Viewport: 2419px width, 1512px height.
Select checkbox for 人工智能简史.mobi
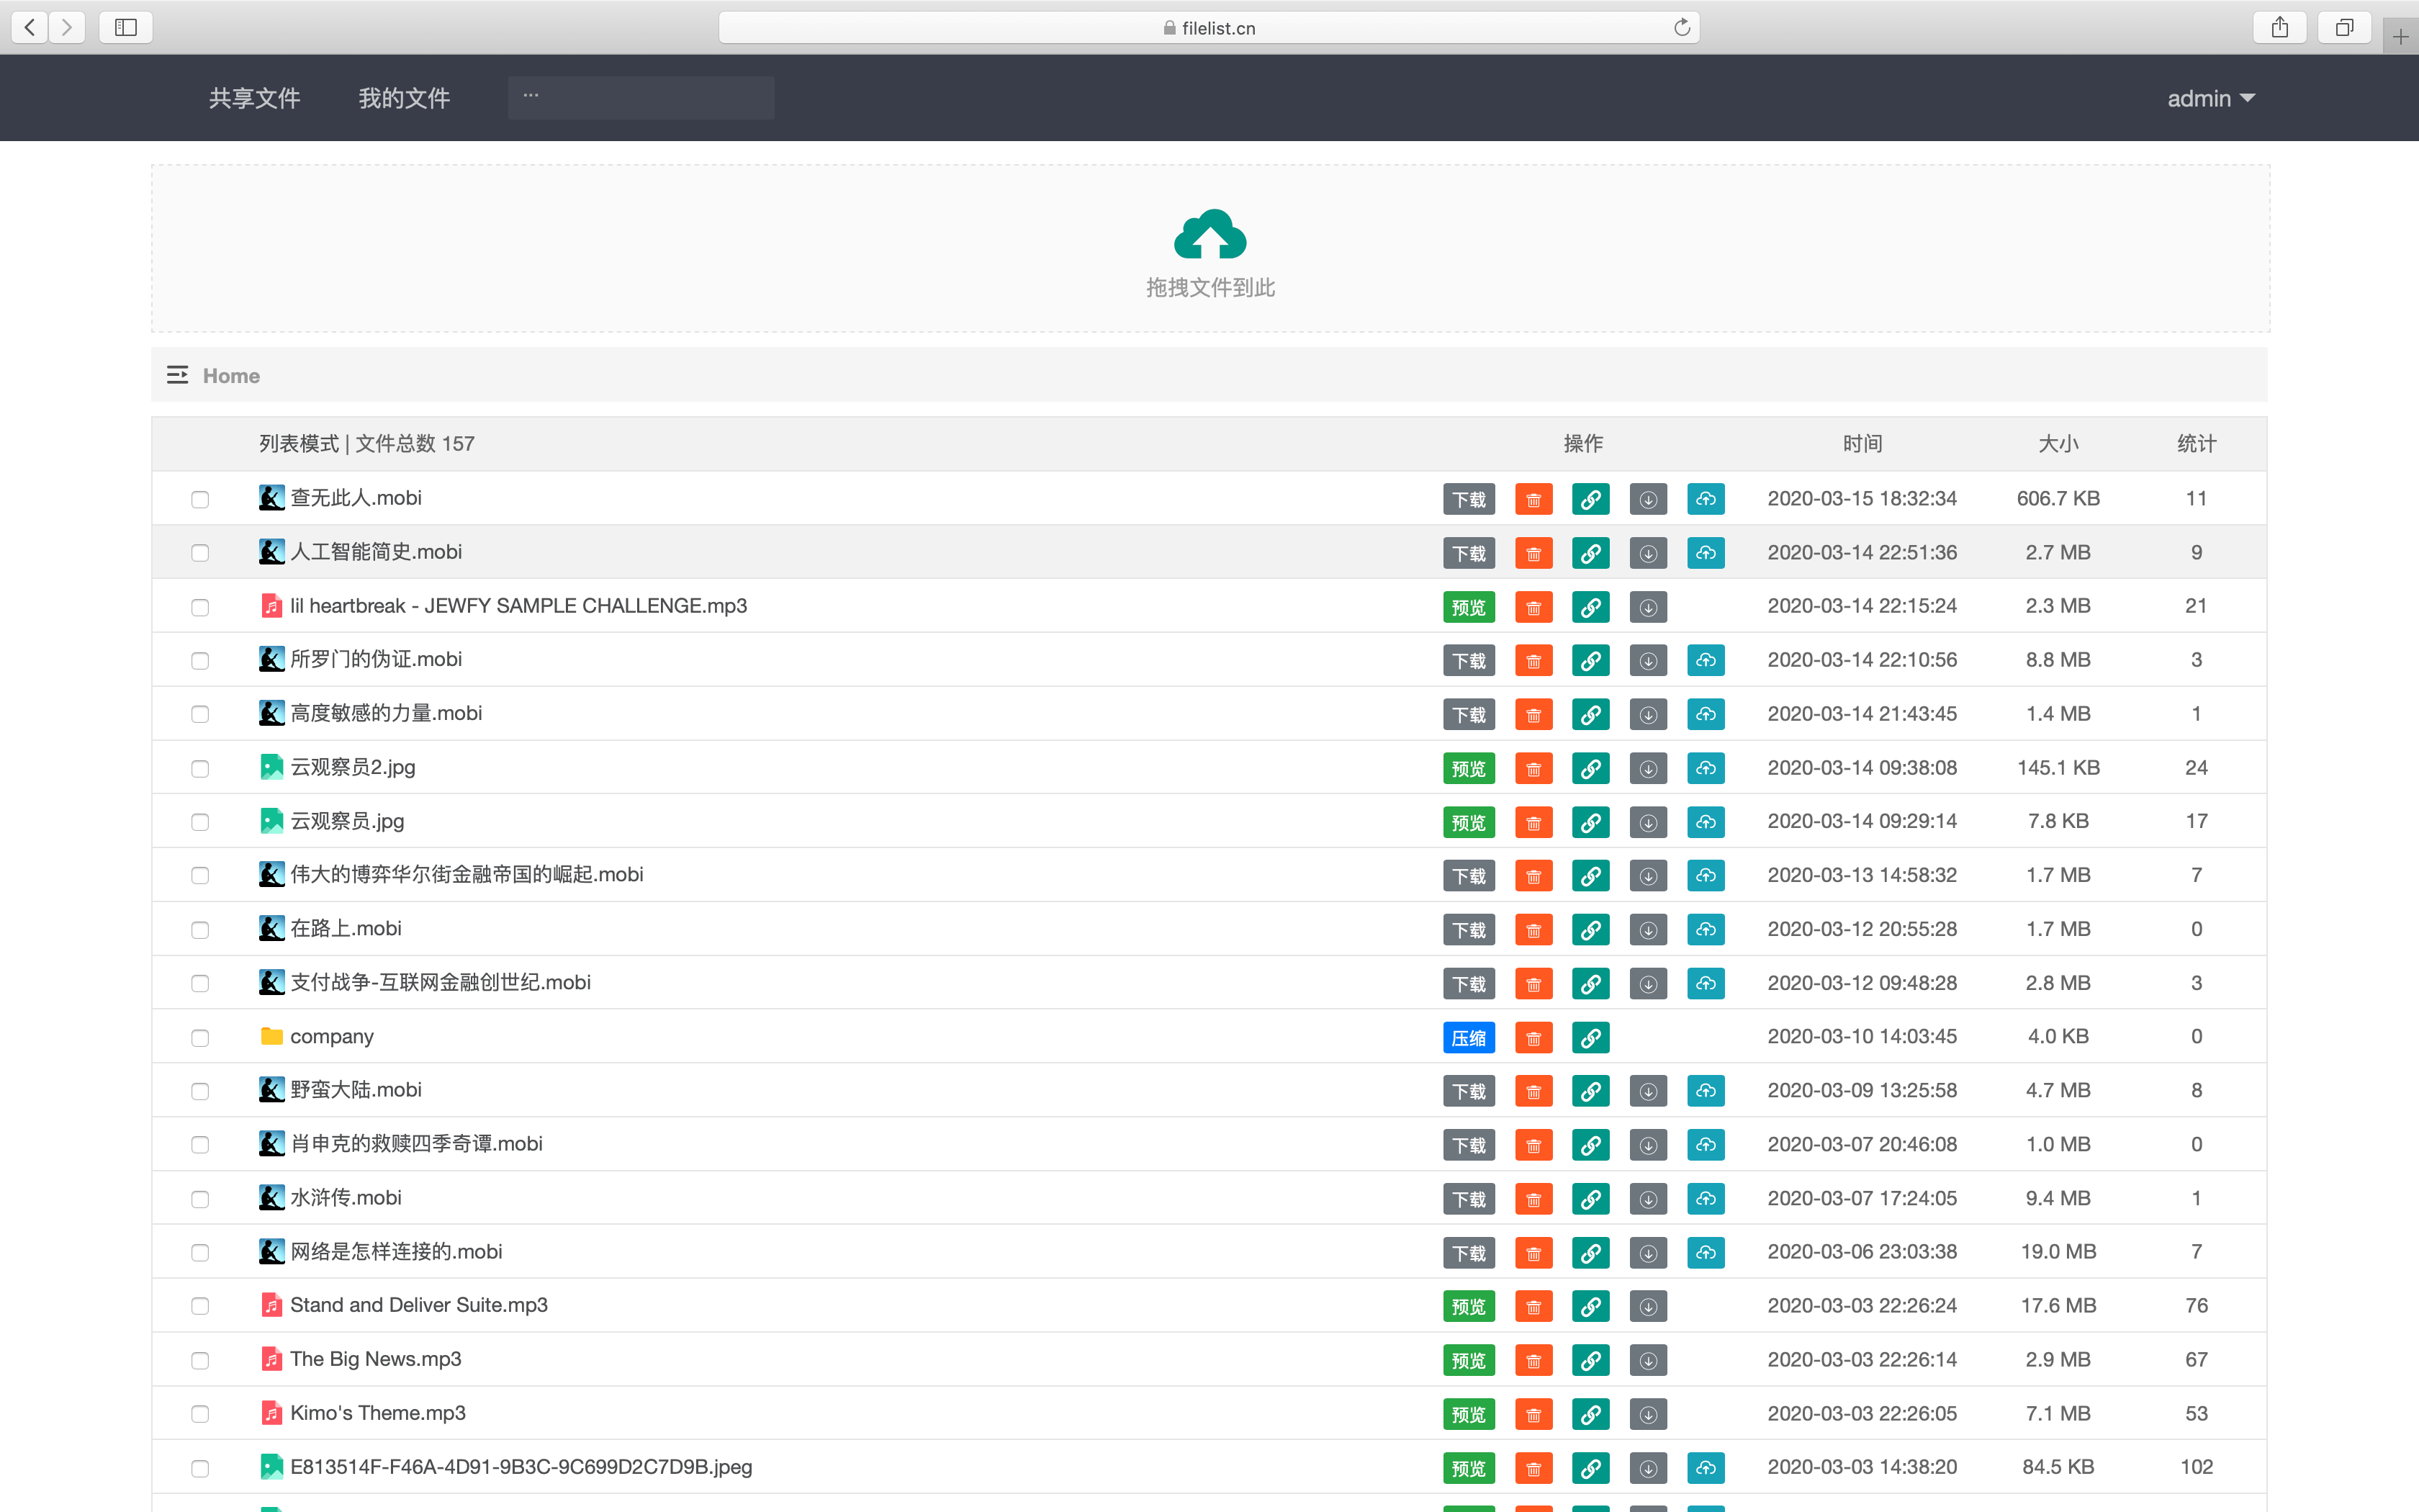pyautogui.click(x=200, y=553)
